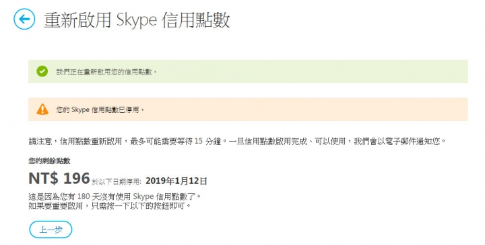Select the orange banner message 您的 Skype 信用點數已停用
The width and height of the screenshot is (485, 245).
pos(100,109)
